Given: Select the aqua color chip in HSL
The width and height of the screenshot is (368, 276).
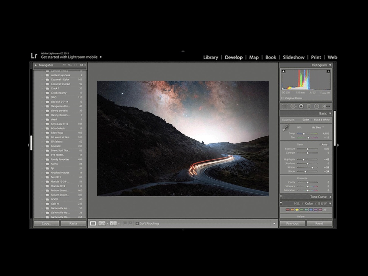Looking at the screenshot, I should click(307, 210).
